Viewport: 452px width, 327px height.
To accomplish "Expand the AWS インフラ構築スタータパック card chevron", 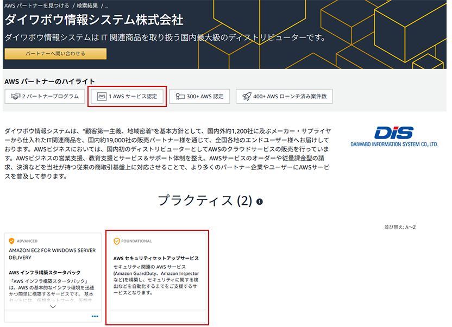I will click(53, 307).
